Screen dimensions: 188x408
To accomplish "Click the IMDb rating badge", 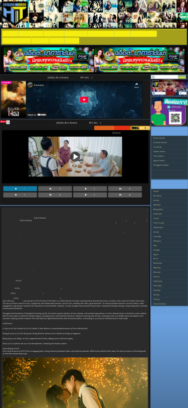I will [x=140, y=128].
